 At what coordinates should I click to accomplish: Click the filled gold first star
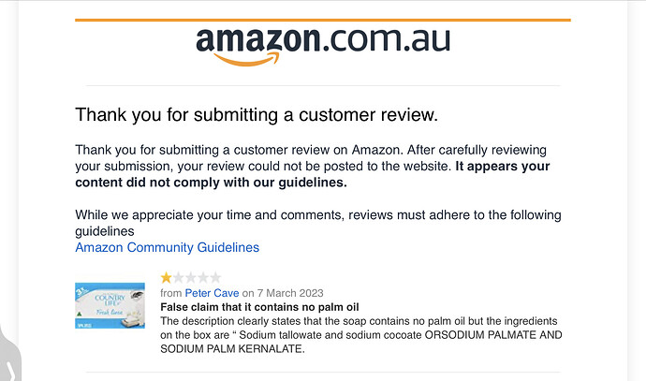166,278
